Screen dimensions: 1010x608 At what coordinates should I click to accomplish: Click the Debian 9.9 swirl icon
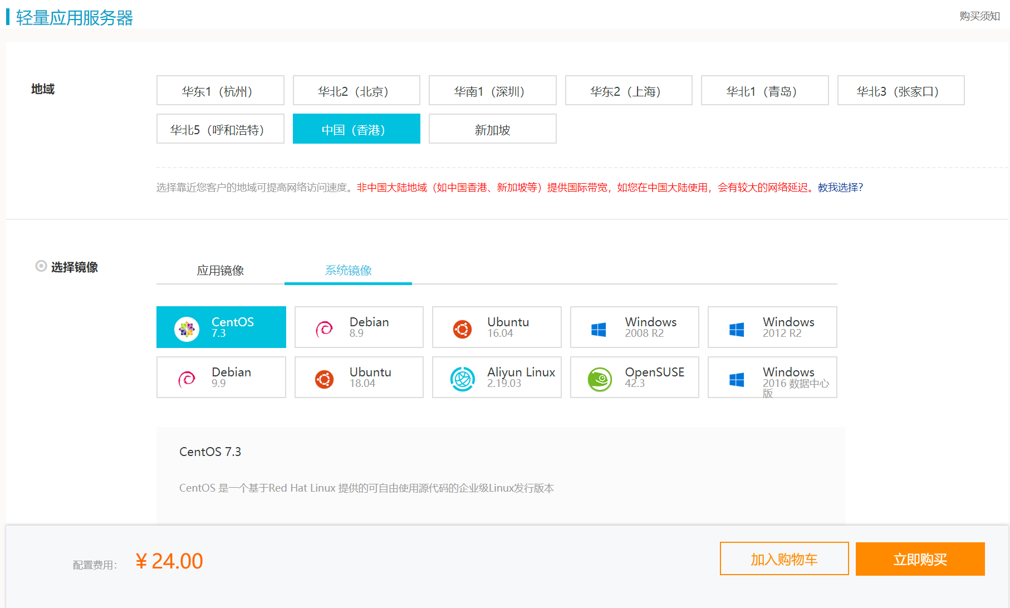point(187,379)
